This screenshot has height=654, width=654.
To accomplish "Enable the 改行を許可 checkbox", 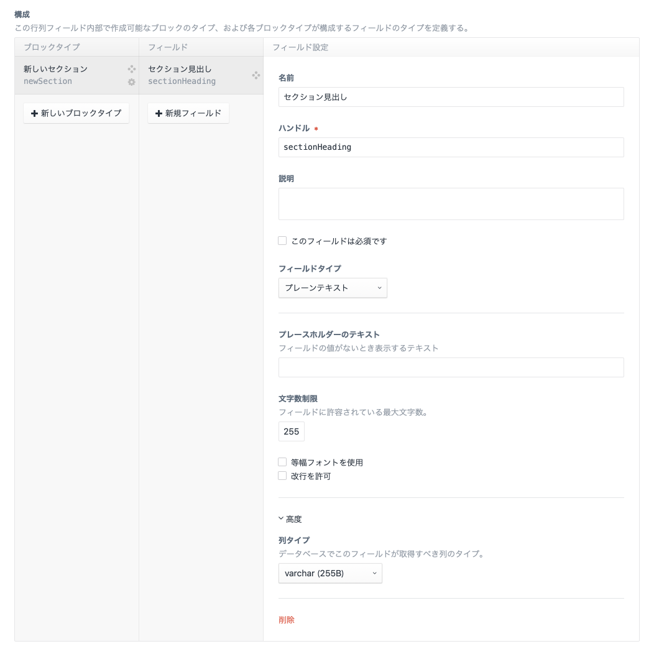I will 282,476.
